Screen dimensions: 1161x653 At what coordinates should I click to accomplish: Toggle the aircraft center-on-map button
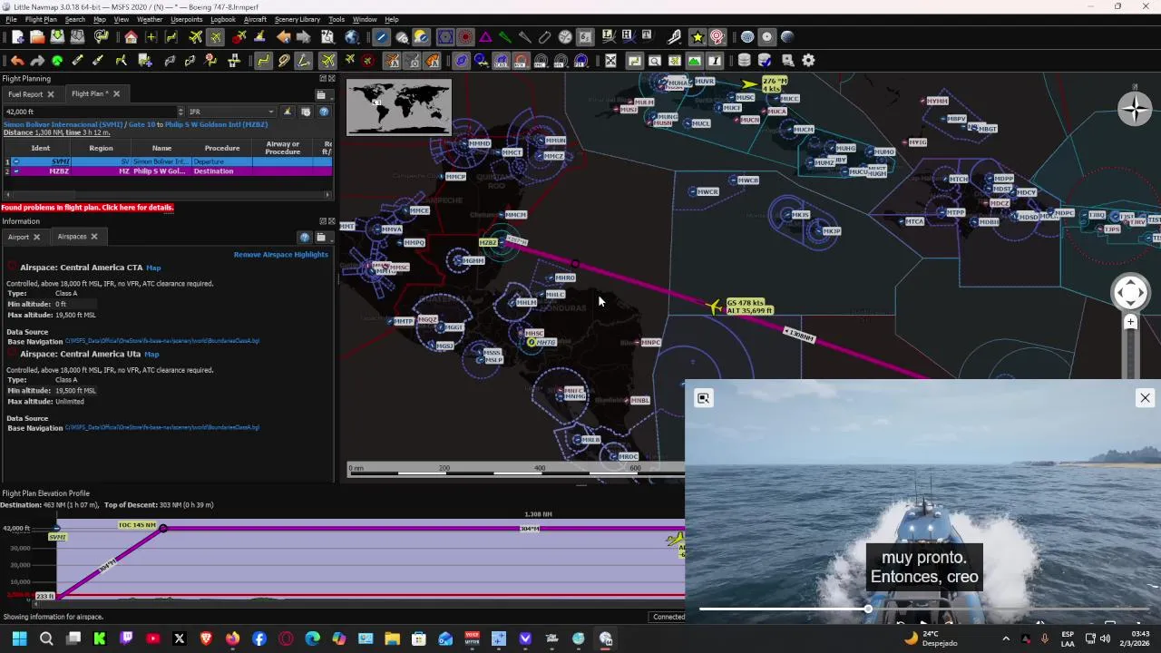tap(215, 37)
